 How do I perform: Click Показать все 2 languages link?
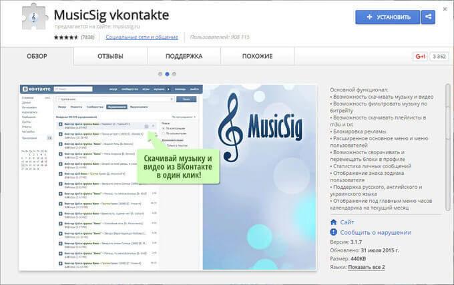[x=367, y=267]
